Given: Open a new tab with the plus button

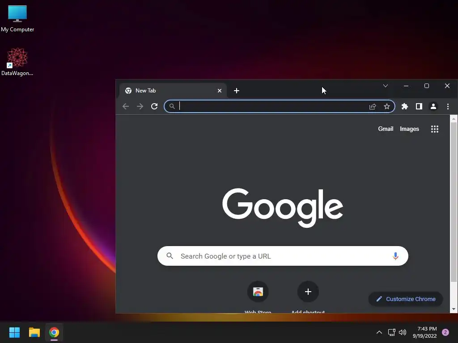Looking at the screenshot, I should [237, 91].
